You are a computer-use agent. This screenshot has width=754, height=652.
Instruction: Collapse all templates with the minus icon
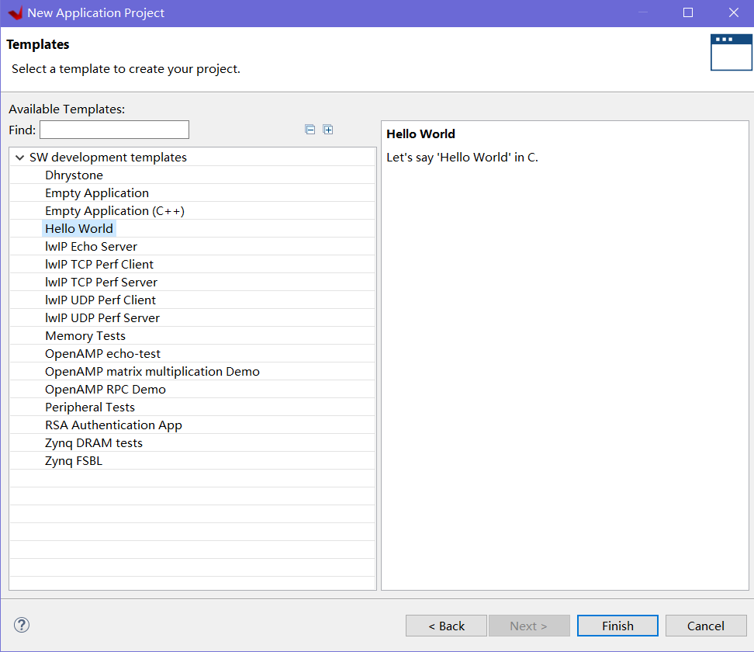(x=310, y=130)
